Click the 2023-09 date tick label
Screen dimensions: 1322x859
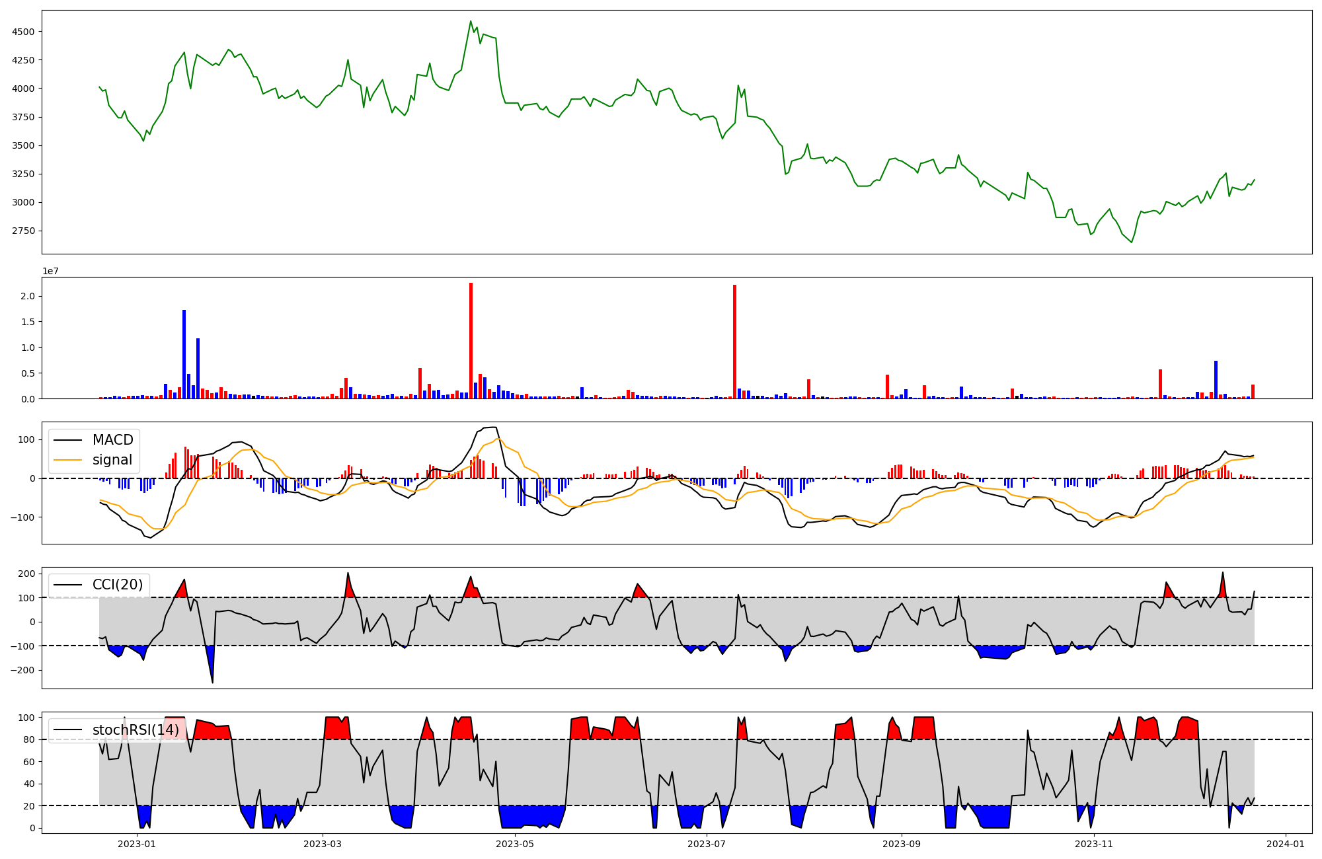(x=902, y=844)
